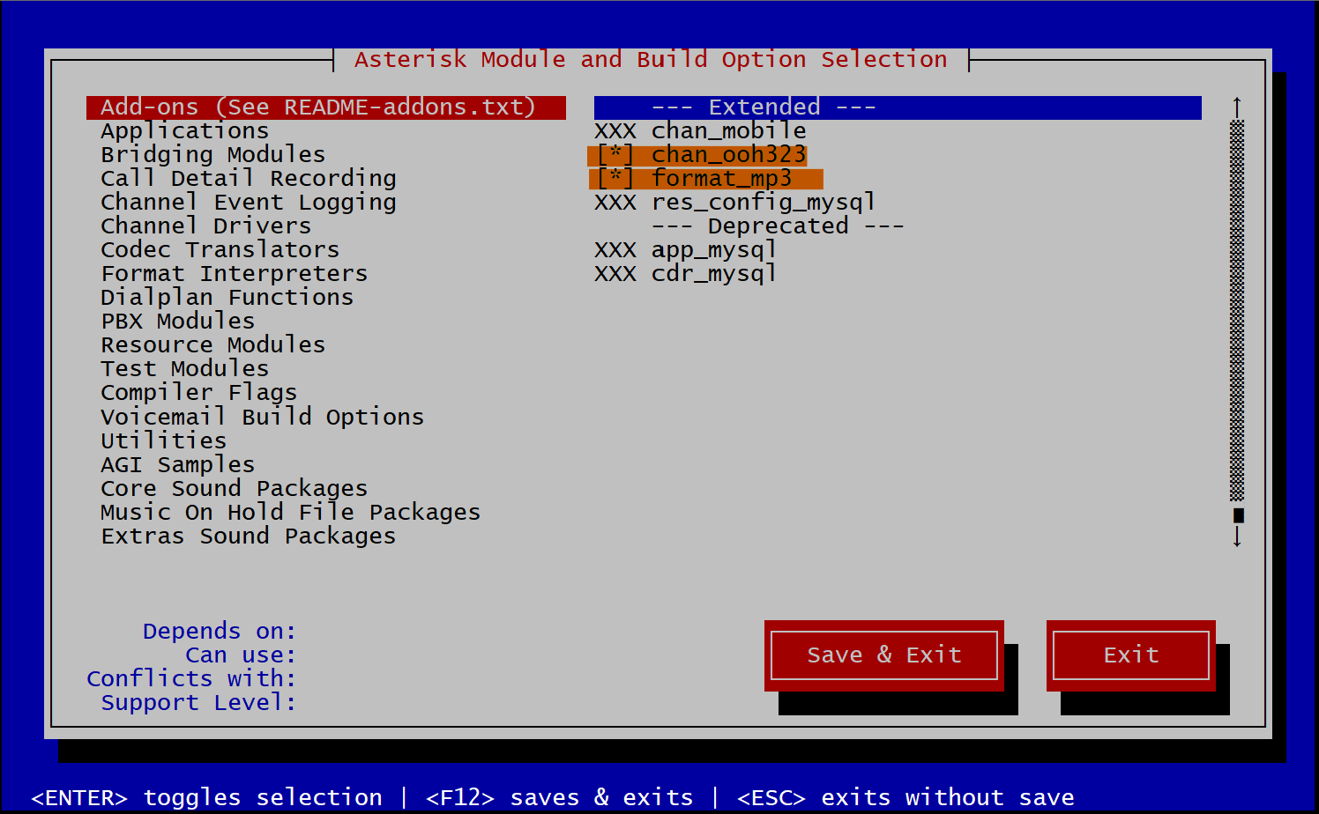This screenshot has width=1319, height=814.
Task: Select the Applications category
Action: click(184, 130)
